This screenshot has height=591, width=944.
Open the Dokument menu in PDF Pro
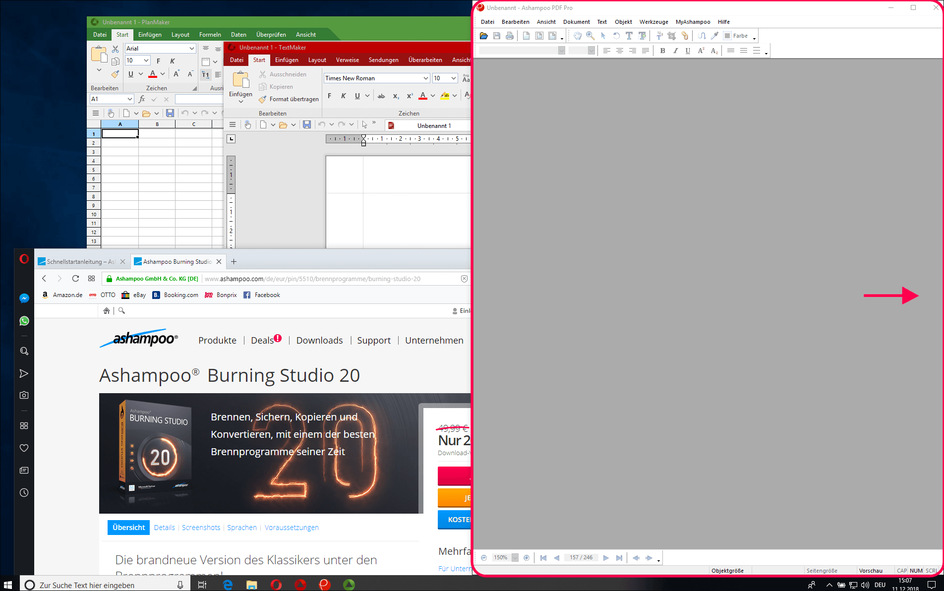click(576, 22)
